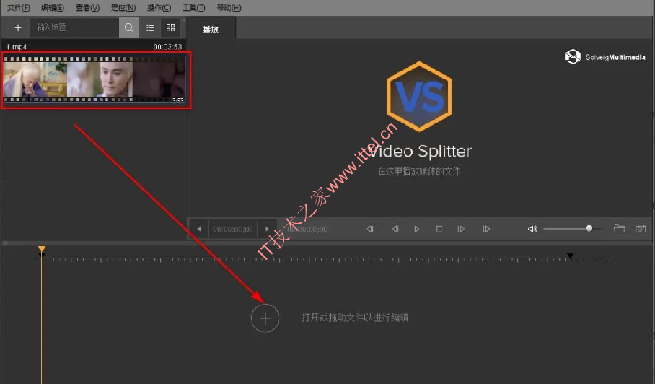
Task: Switch media library to list view
Action: [150, 27]
